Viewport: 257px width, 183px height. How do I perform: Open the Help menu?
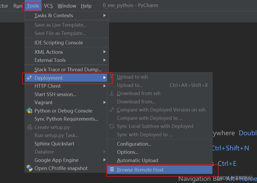coord(86,6)
